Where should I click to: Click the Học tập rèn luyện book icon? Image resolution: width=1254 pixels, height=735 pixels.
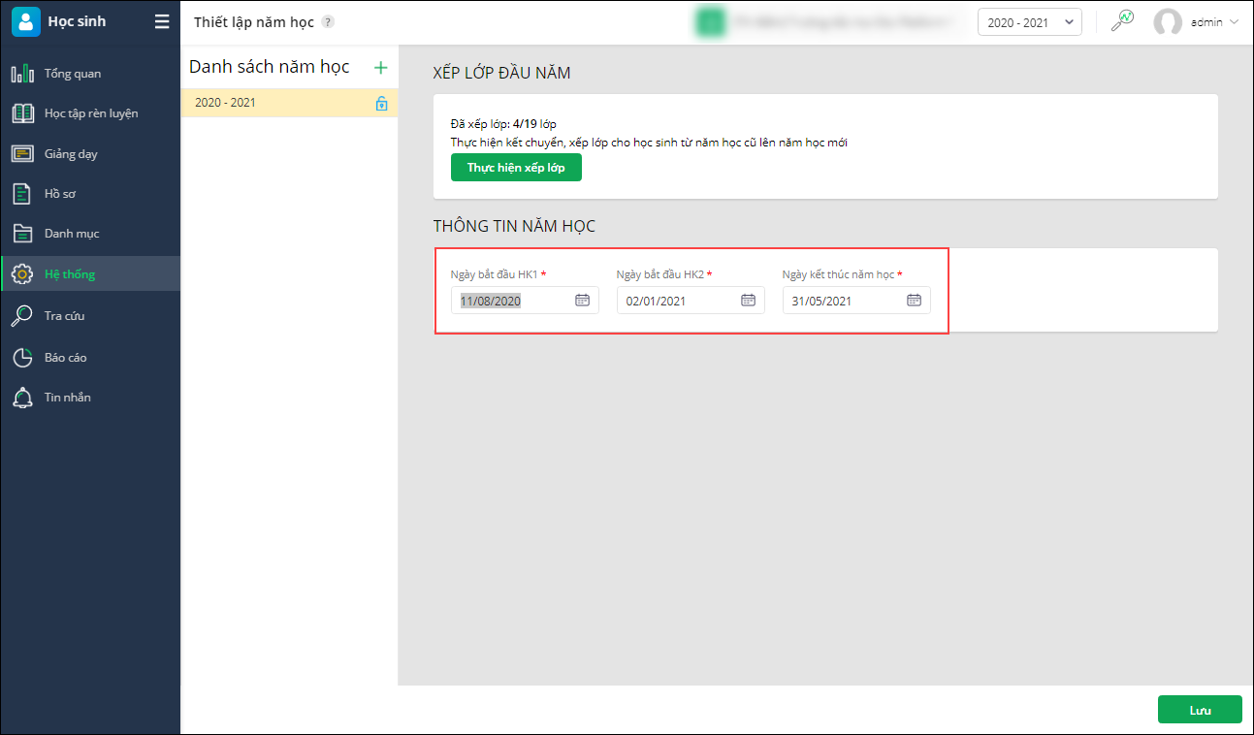pos(22,113)
